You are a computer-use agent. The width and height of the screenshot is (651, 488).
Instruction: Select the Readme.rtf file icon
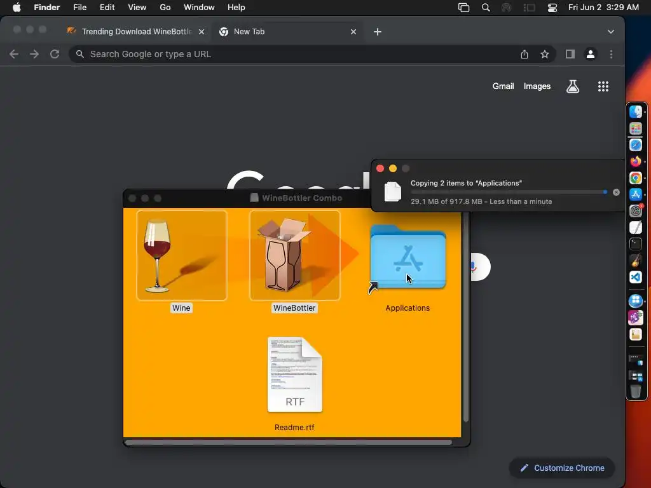coord(295,375)
